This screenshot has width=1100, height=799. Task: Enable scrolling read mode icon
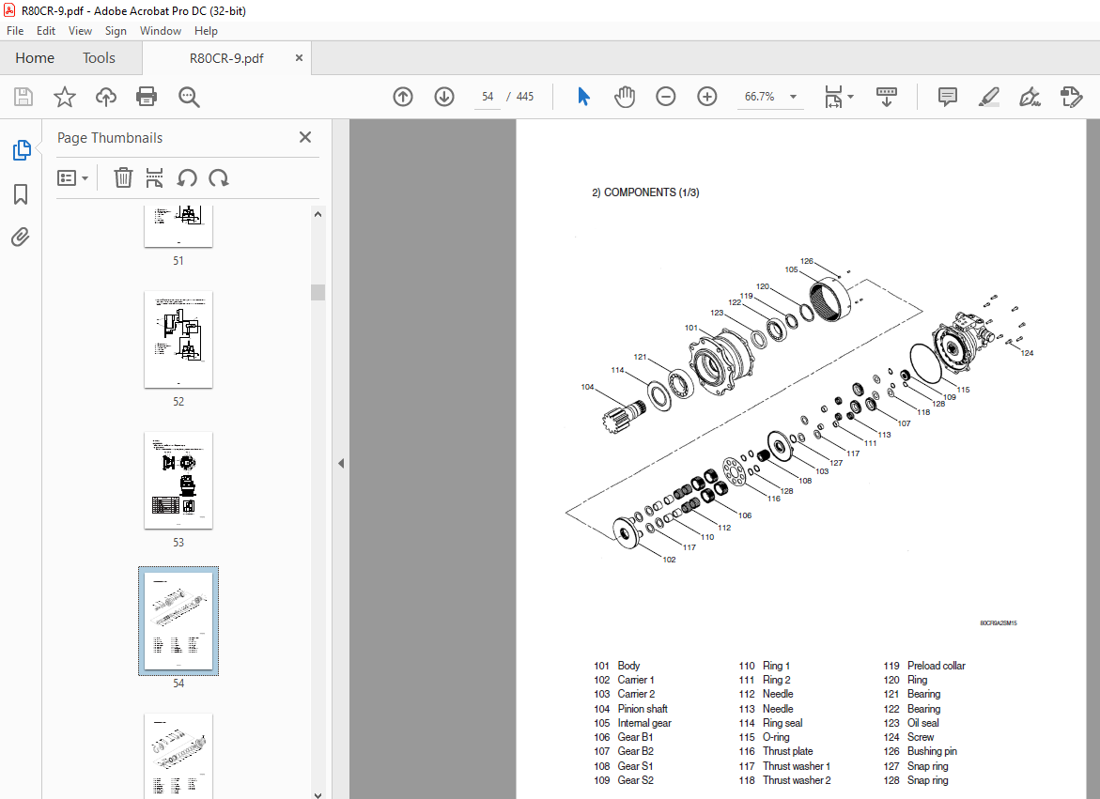[887, 97]
